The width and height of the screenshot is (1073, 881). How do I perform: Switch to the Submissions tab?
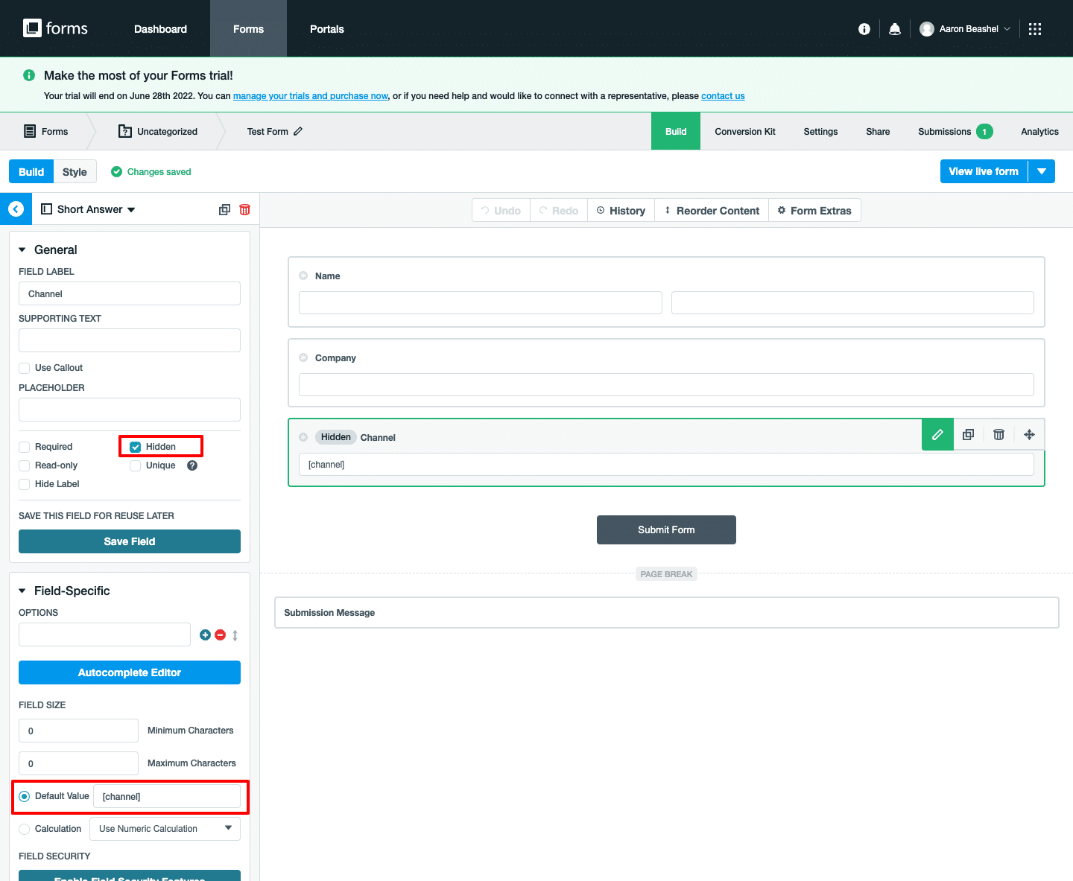[x=944, y=131]
